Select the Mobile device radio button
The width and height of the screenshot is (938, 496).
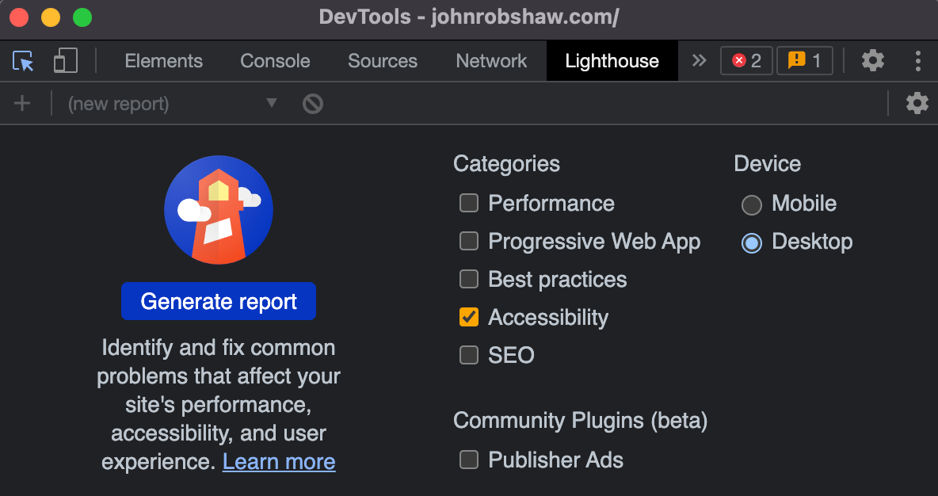click(x=751, y=204)
